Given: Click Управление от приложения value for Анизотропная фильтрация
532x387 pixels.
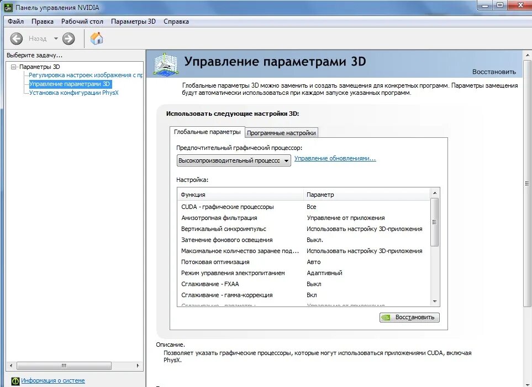Looking at the screenshot, I should click(346, 218).
